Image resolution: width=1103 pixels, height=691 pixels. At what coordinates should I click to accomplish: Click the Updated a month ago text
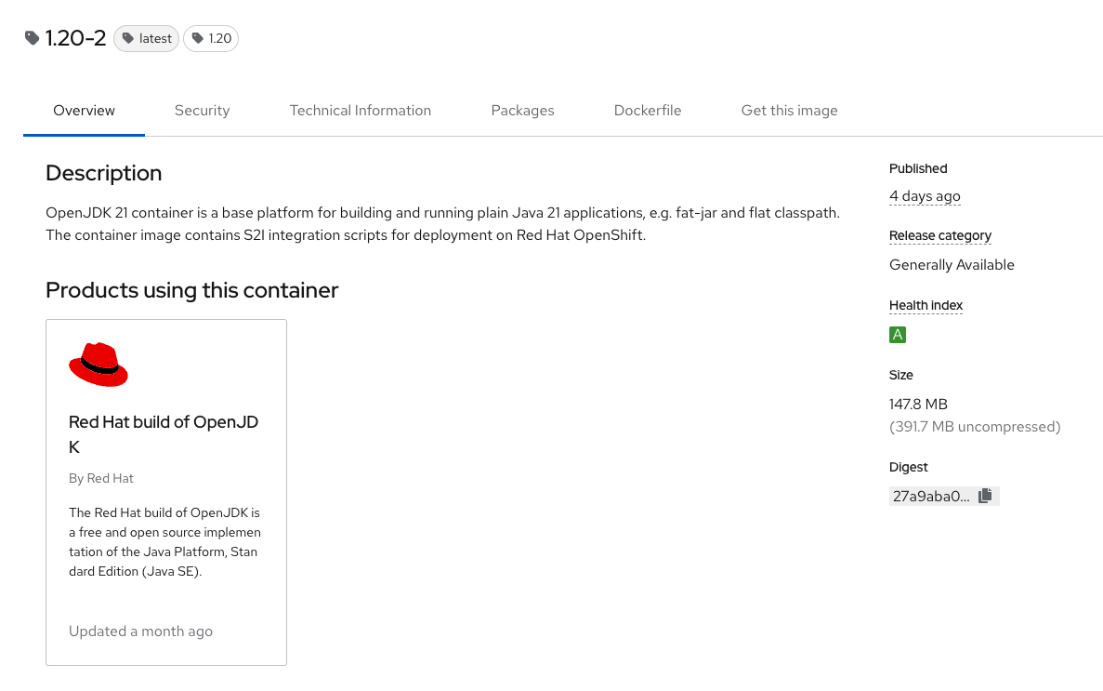140,631
